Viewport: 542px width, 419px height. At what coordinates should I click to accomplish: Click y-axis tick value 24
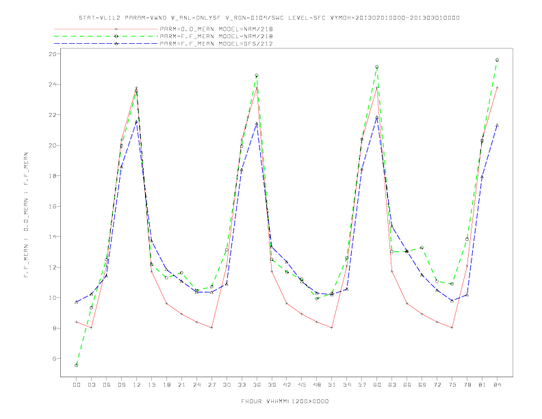(x=53, y=84)
